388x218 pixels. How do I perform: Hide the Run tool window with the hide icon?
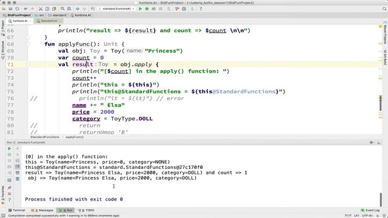[379, 143]
